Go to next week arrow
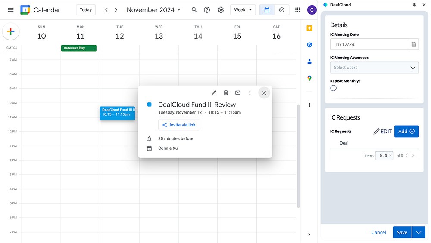This screenshot has width=431, height=243. 116,10
